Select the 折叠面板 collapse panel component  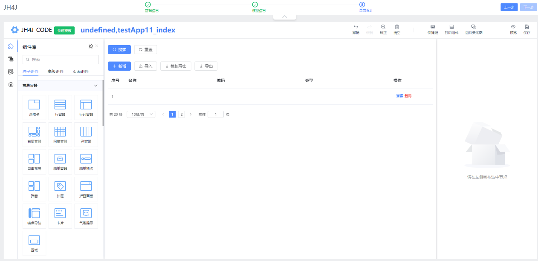[86, 189]
